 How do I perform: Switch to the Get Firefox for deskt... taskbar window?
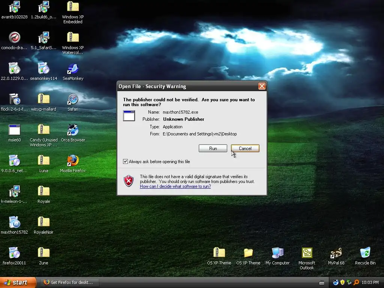point(69,282)
